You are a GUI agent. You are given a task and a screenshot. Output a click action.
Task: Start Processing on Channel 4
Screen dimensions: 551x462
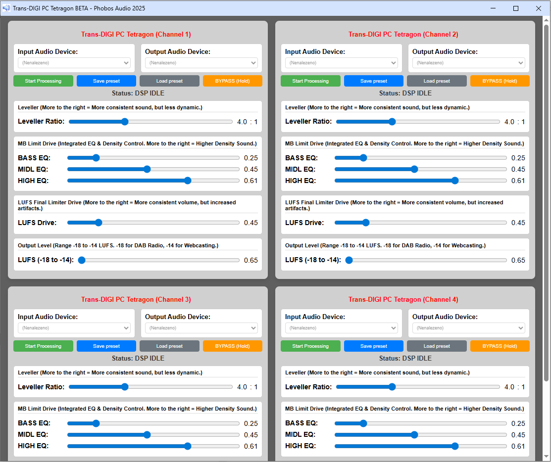click(310, 346)
